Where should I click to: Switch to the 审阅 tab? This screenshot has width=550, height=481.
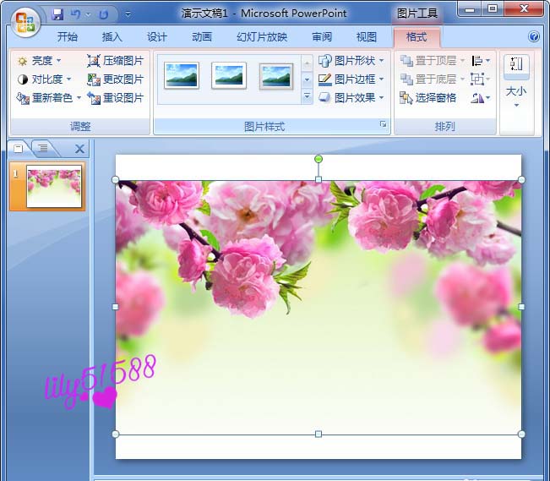322,36
